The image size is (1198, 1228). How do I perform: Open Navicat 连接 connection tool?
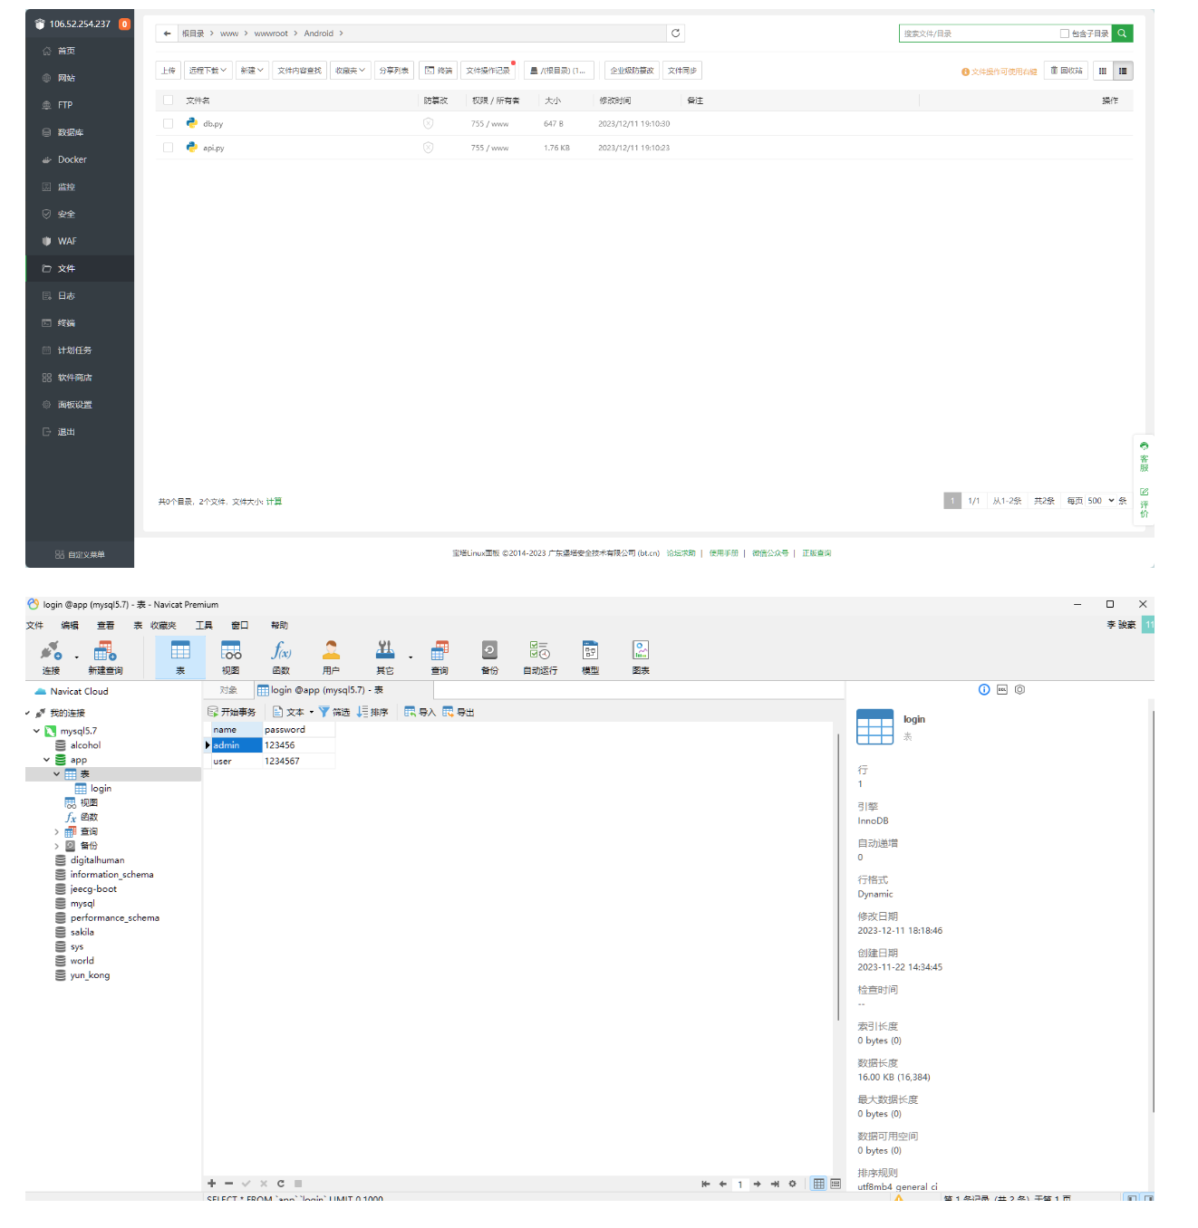coord(51,657)
